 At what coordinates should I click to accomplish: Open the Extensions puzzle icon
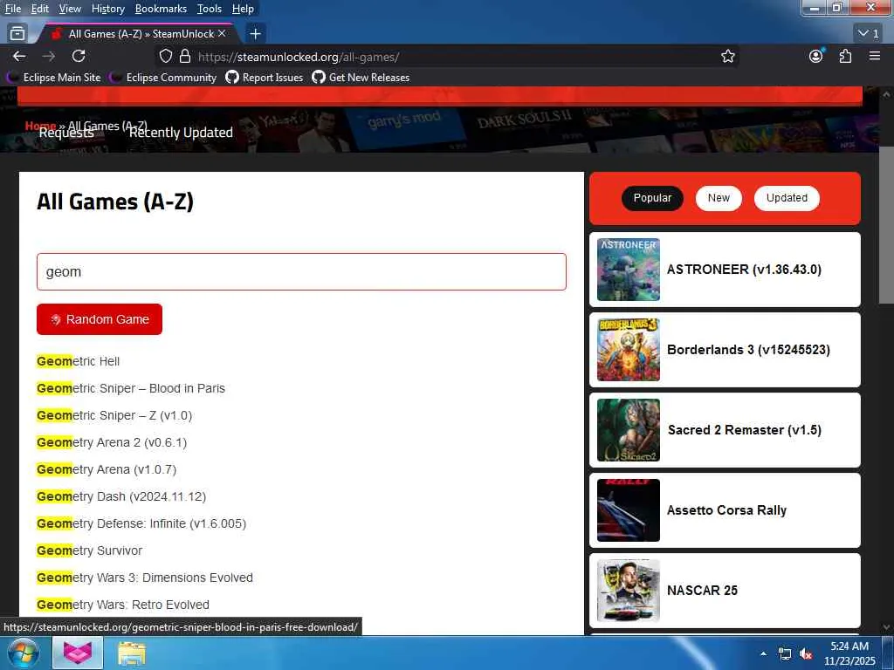coord(845,56)
